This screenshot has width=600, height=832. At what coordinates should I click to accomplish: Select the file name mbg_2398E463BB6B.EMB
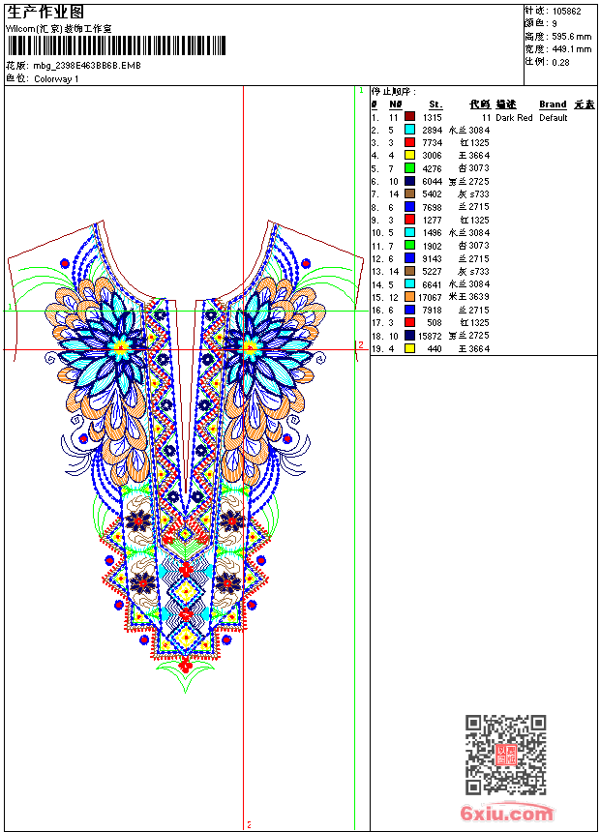click(88, 66)
